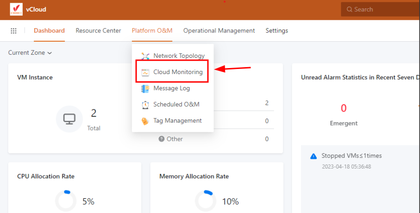
Task: Click the Scheduled O&M clock icon
Action: point(145,105)
